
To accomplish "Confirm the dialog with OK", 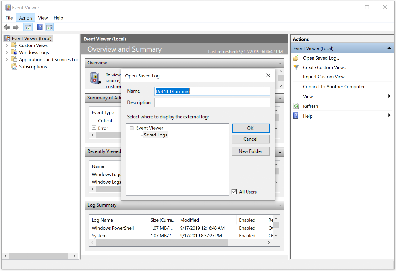I will pos(251,128).
